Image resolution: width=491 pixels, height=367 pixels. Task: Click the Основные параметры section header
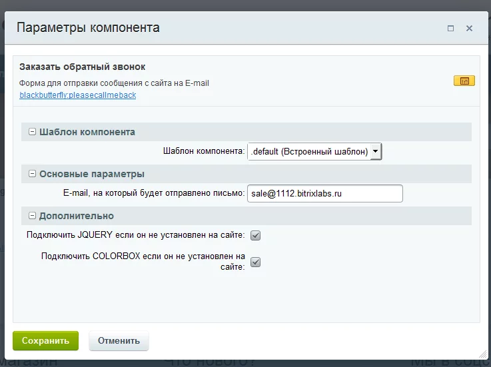pos(246,174)
